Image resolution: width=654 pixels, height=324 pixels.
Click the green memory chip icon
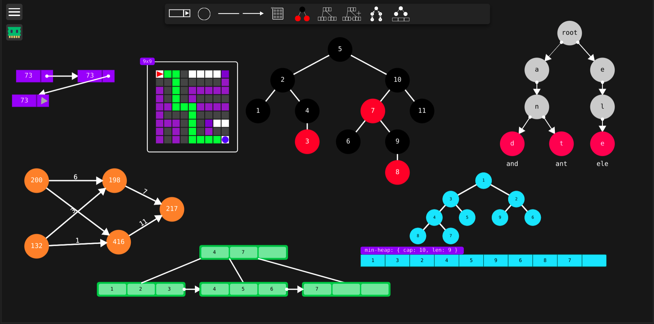tap(14, 32)
